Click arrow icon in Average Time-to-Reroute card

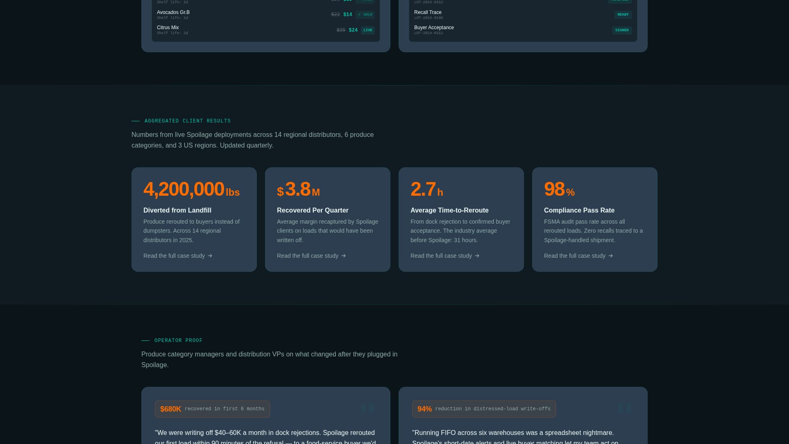477,256
